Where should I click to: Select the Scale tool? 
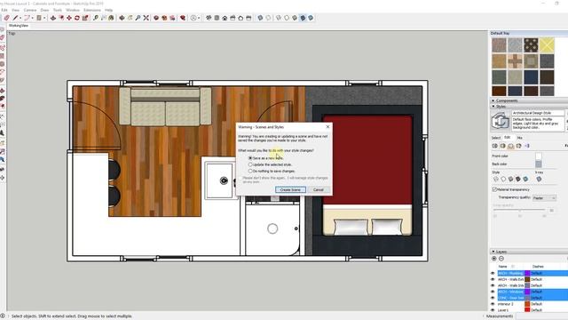[85, 18]
